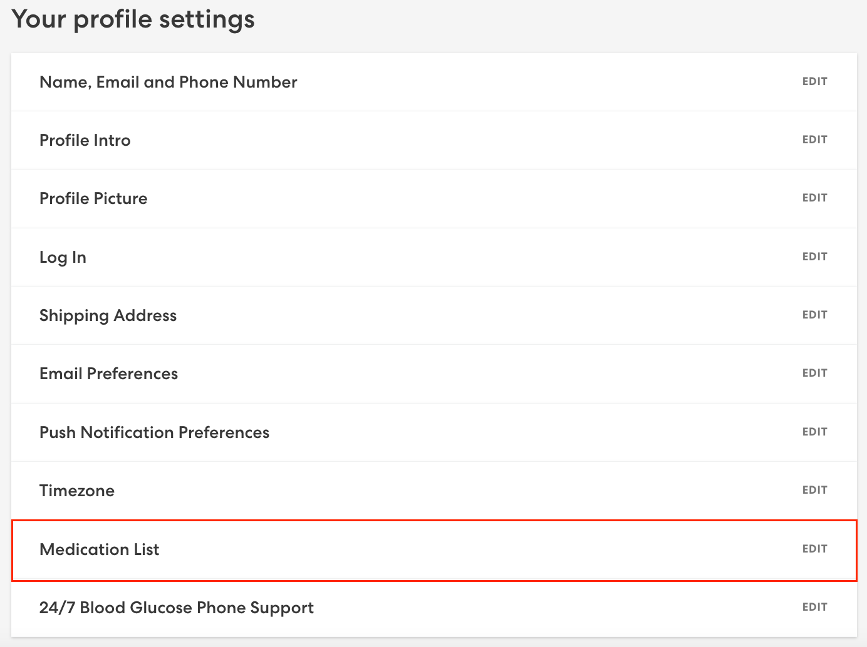Select 24/7 Blood Glucose Phone Support label

(176, 608)
